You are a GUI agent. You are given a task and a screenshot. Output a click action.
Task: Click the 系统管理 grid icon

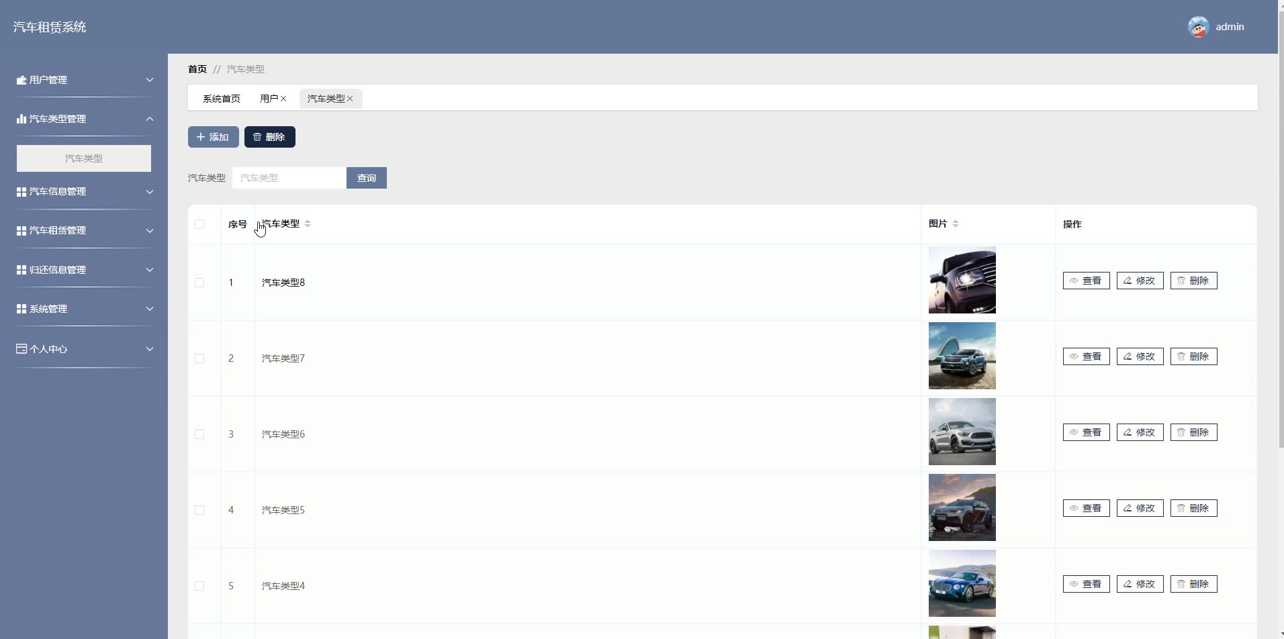[21, 309]
